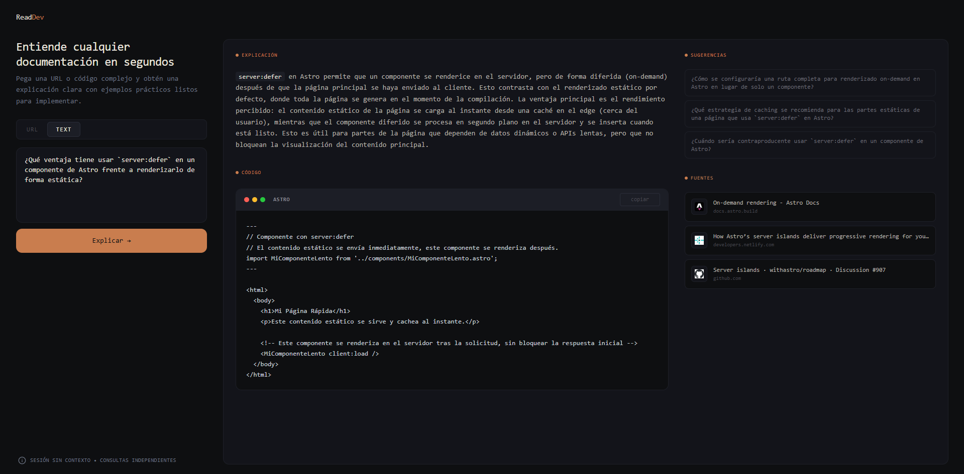Click the yellow window dot in code block
Image resolution: width=964 pixels, height=474 pixels.
255,200
